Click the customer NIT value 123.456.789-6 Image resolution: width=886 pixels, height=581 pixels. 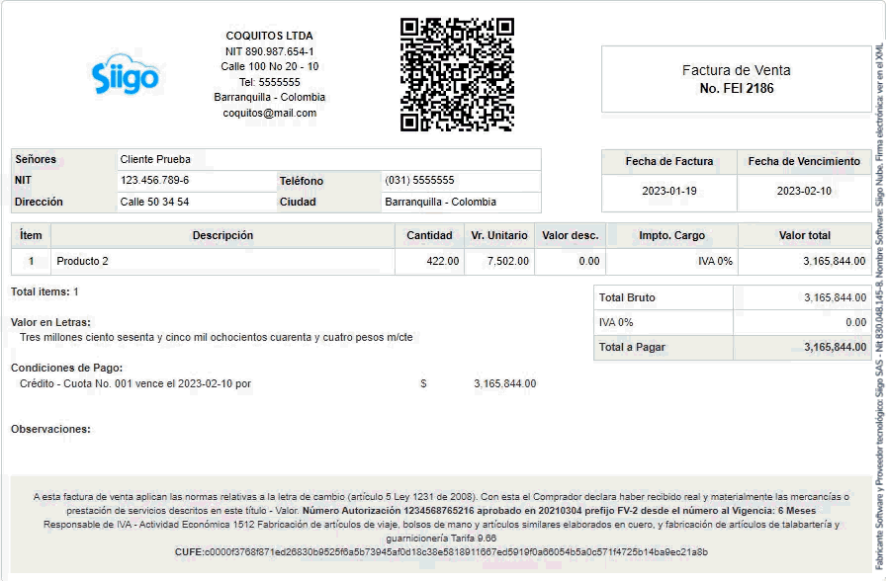coord(154,181)
